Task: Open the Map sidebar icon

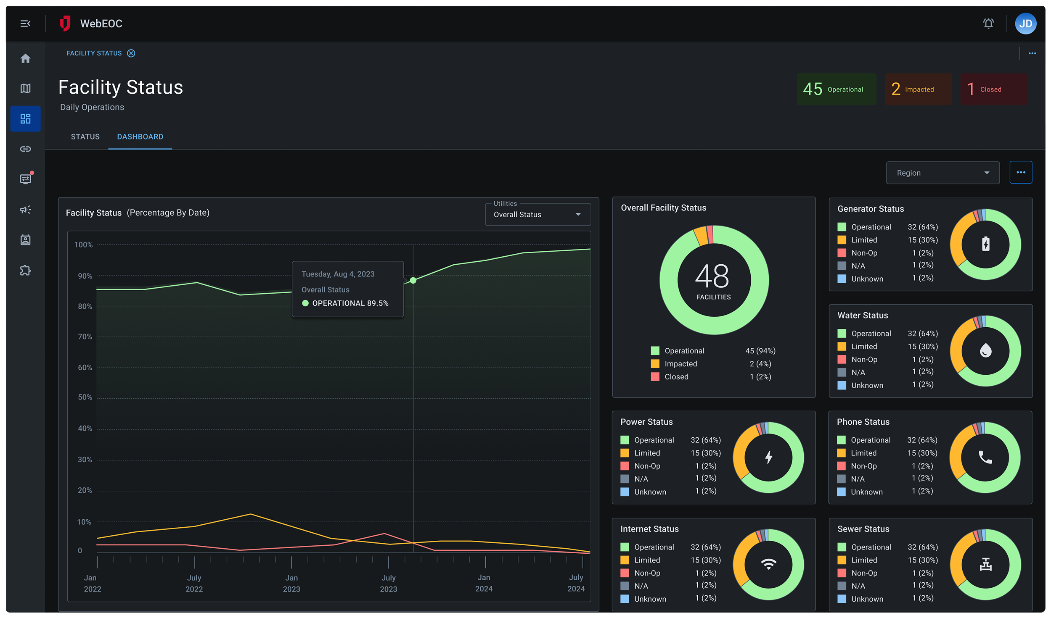Action: pyautogui.click(x=25, y=89)
